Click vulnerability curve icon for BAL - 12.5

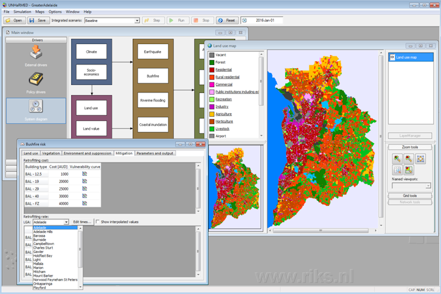[85, 174]
